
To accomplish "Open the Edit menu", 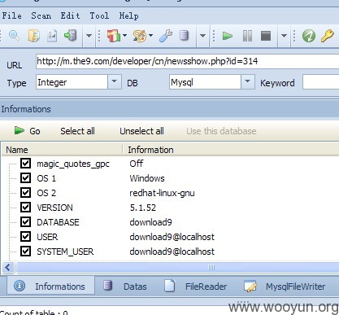I will pos(71,15).
